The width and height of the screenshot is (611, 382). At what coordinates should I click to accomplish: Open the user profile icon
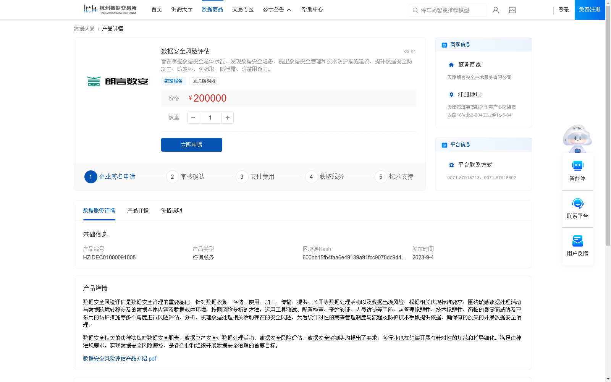[496, 10]
